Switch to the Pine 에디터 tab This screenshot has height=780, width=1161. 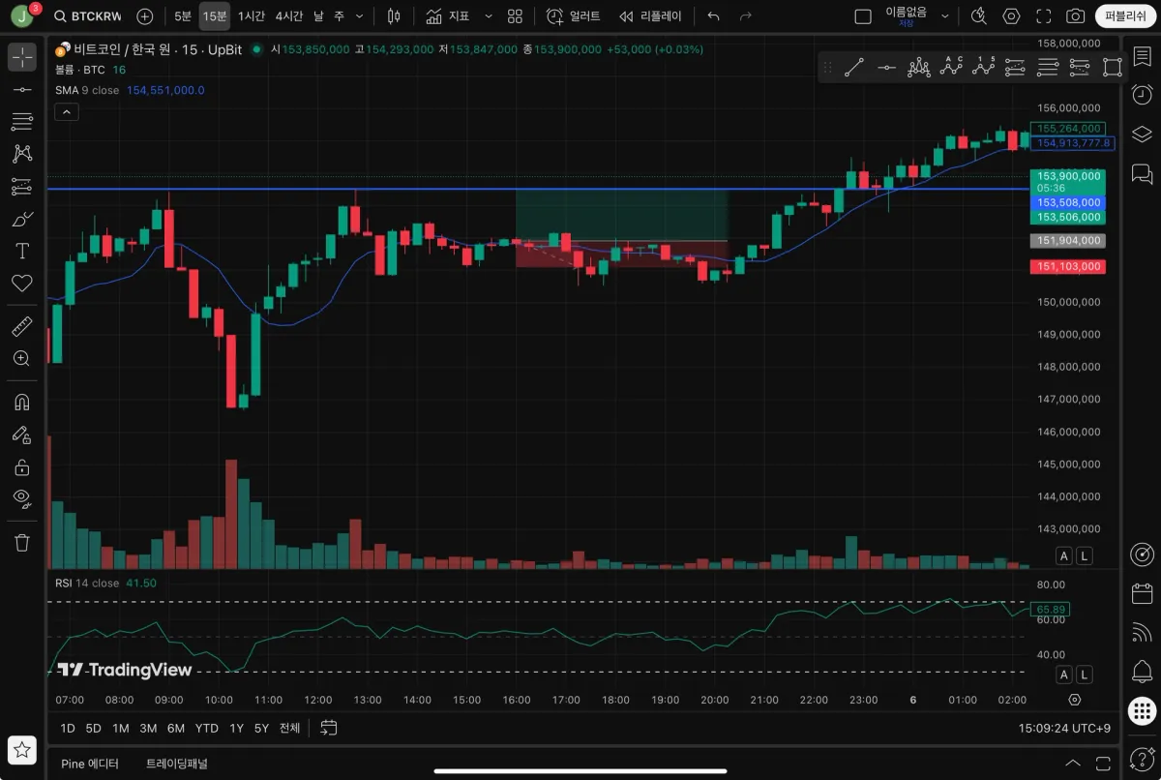click(x=90, y=764)
